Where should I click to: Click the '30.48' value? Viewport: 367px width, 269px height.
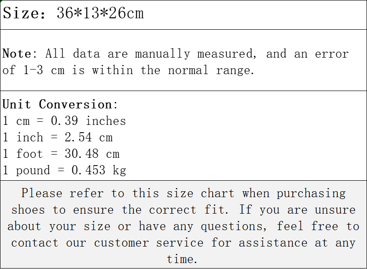click(82, 154)
